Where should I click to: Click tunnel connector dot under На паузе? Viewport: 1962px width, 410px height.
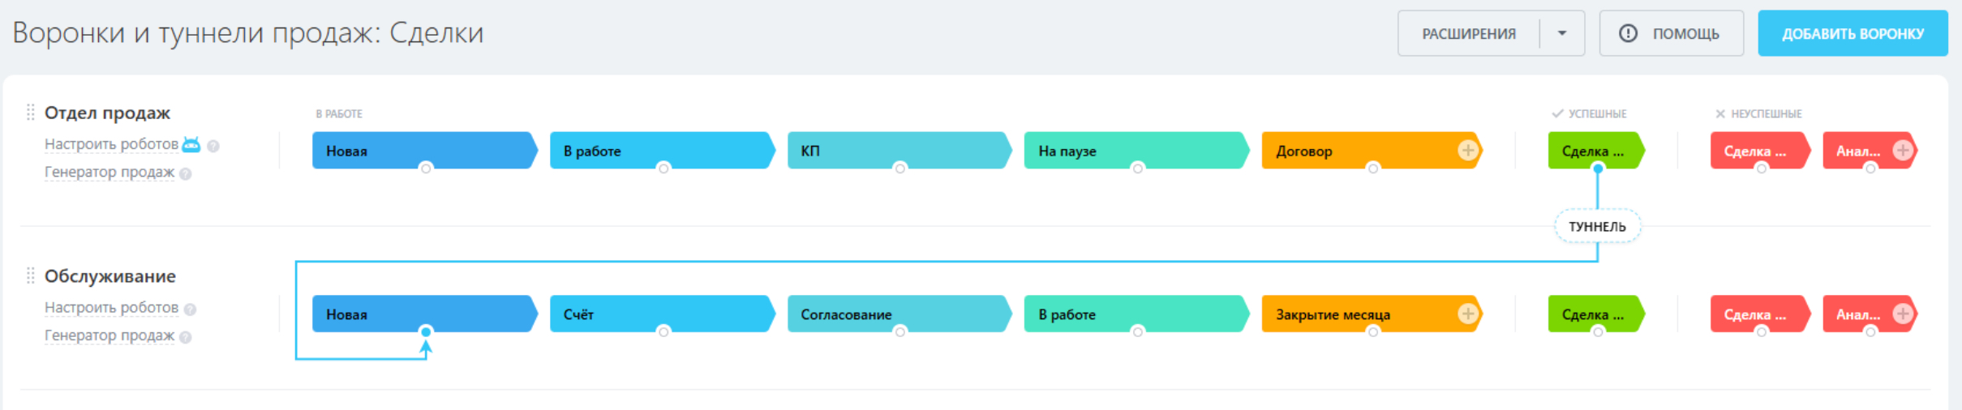coord(1137,169)
